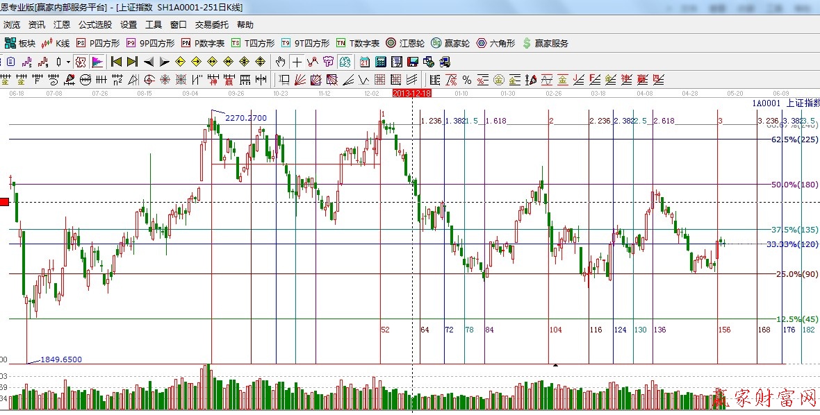The height and width of the screenshot is (415, 820).
Task: Click the crosshair cursor tool icon
Action: pos(297,62)
